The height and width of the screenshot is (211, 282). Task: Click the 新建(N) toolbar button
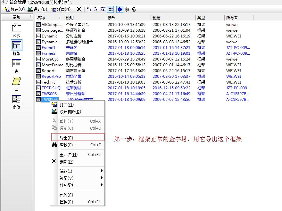tap(61, 9)
